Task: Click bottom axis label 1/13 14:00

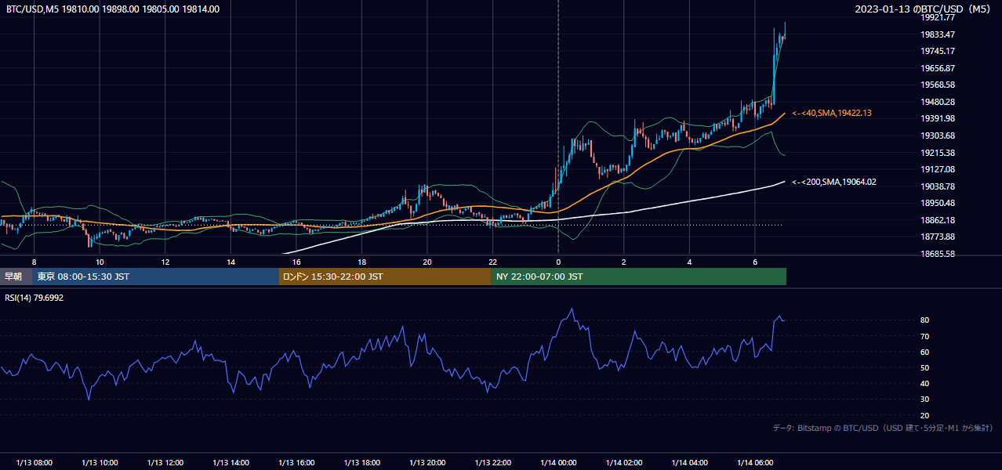Action: click(231, 462)
